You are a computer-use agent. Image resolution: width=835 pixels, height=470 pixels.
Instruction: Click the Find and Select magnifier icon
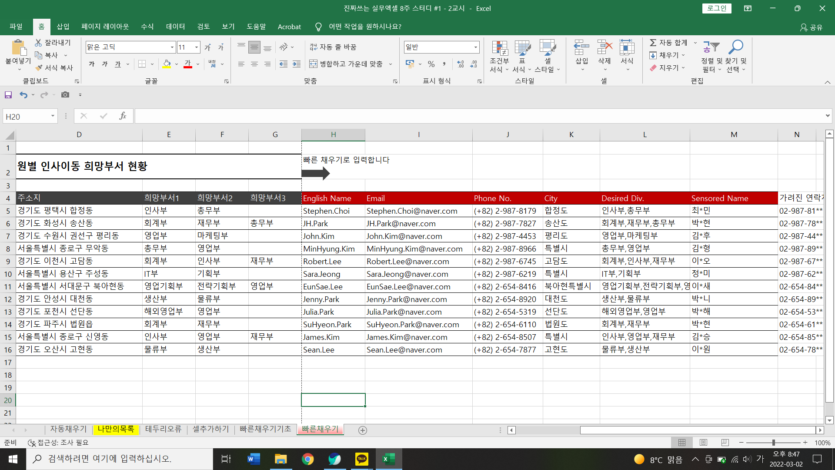tap(736, 47)
